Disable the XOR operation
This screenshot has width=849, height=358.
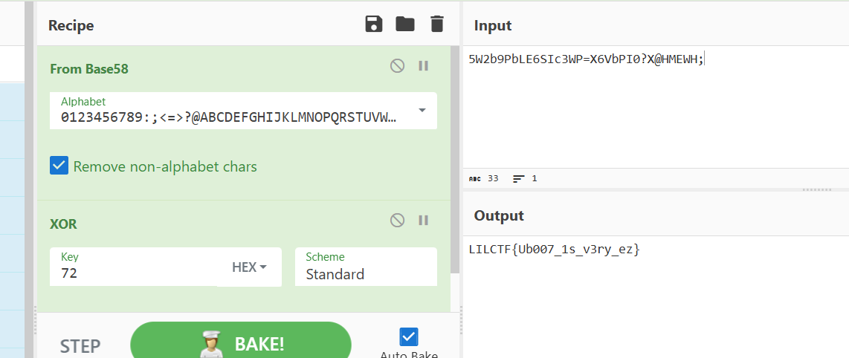pos(398,220)
